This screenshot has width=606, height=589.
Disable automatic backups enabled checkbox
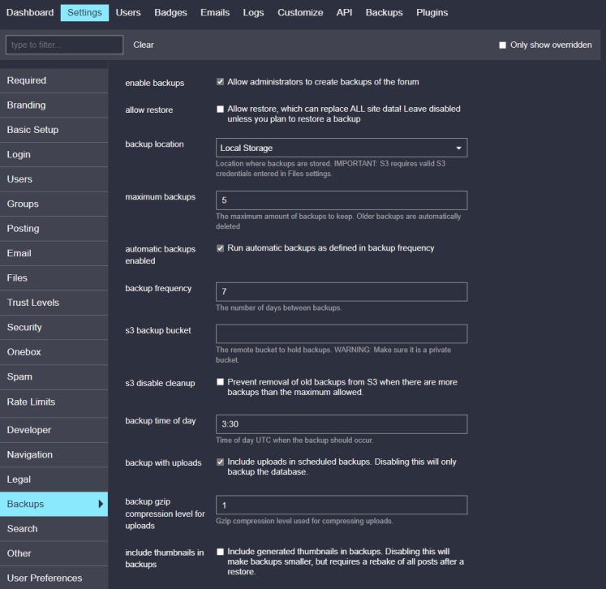[x=221, y=248]
